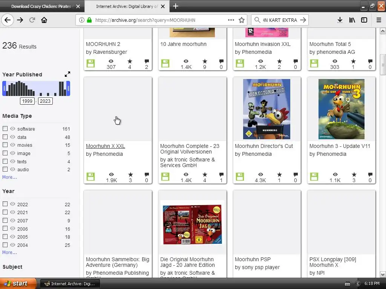Screen dimensions: 386x289
Task: Grab the left year range slider handle
Action: [4, 88]
